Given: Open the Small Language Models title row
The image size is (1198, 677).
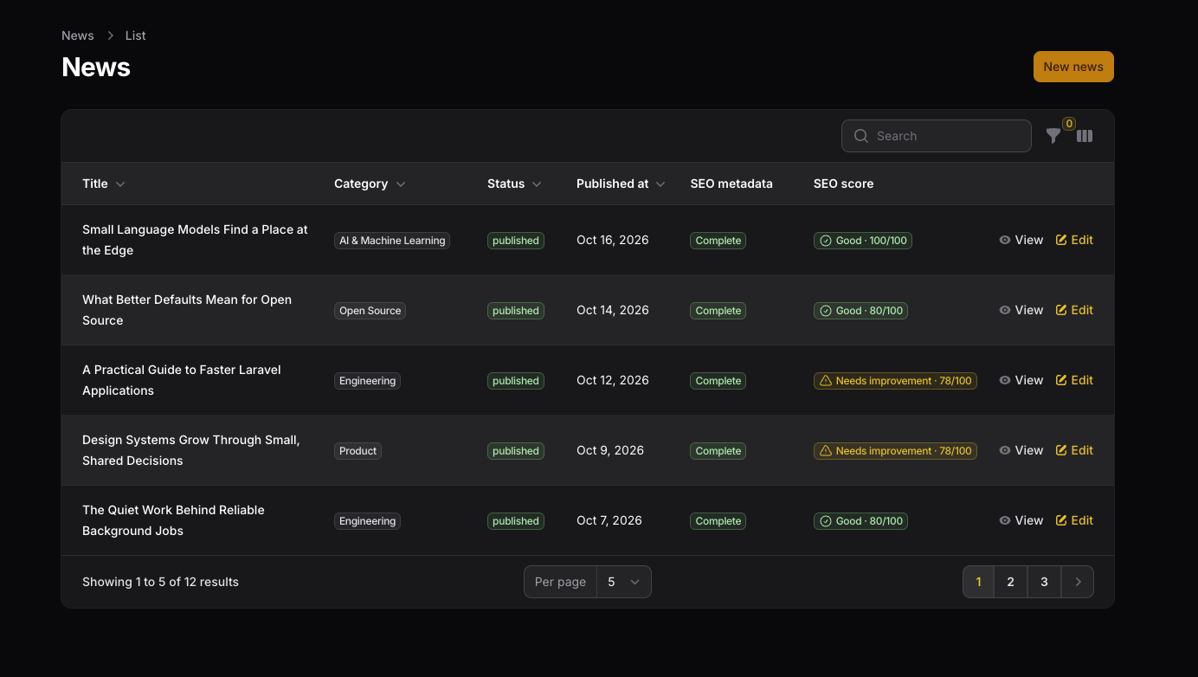Looking at the screenshot, I should (x=195, y=240).
